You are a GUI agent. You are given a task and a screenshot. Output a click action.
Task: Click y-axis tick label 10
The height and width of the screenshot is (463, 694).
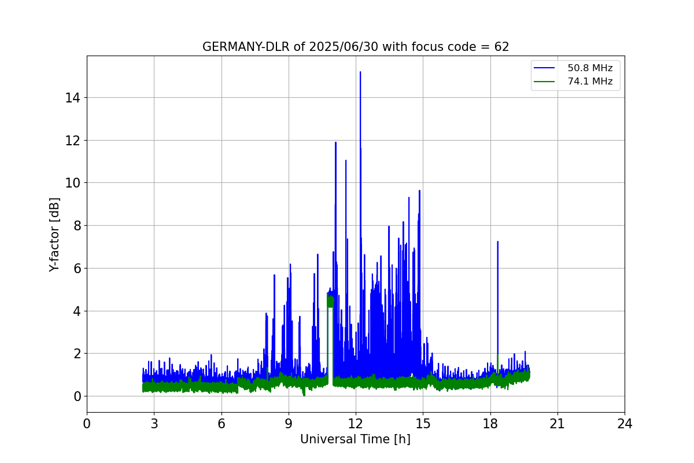[73, 183]
